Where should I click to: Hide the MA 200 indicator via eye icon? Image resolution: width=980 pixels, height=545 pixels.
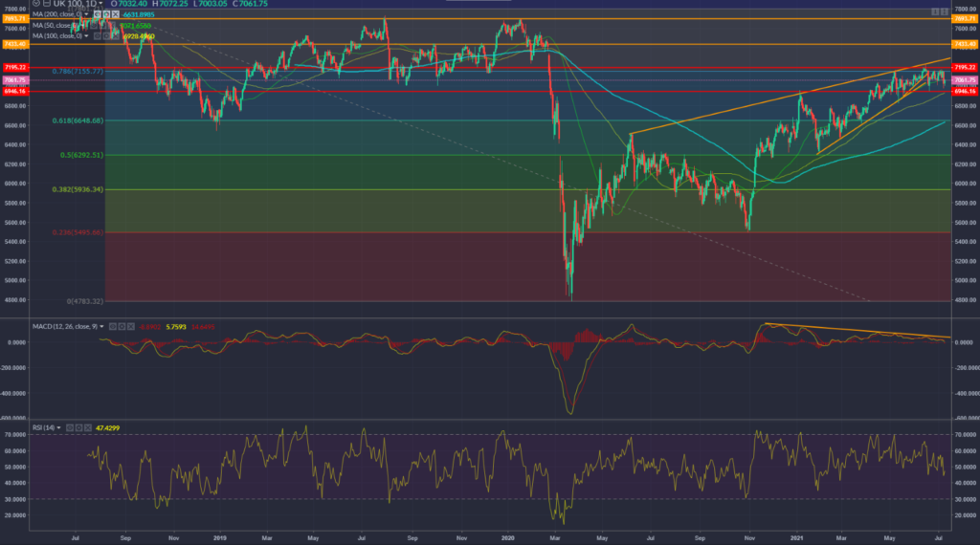click(x=97, y=14)
